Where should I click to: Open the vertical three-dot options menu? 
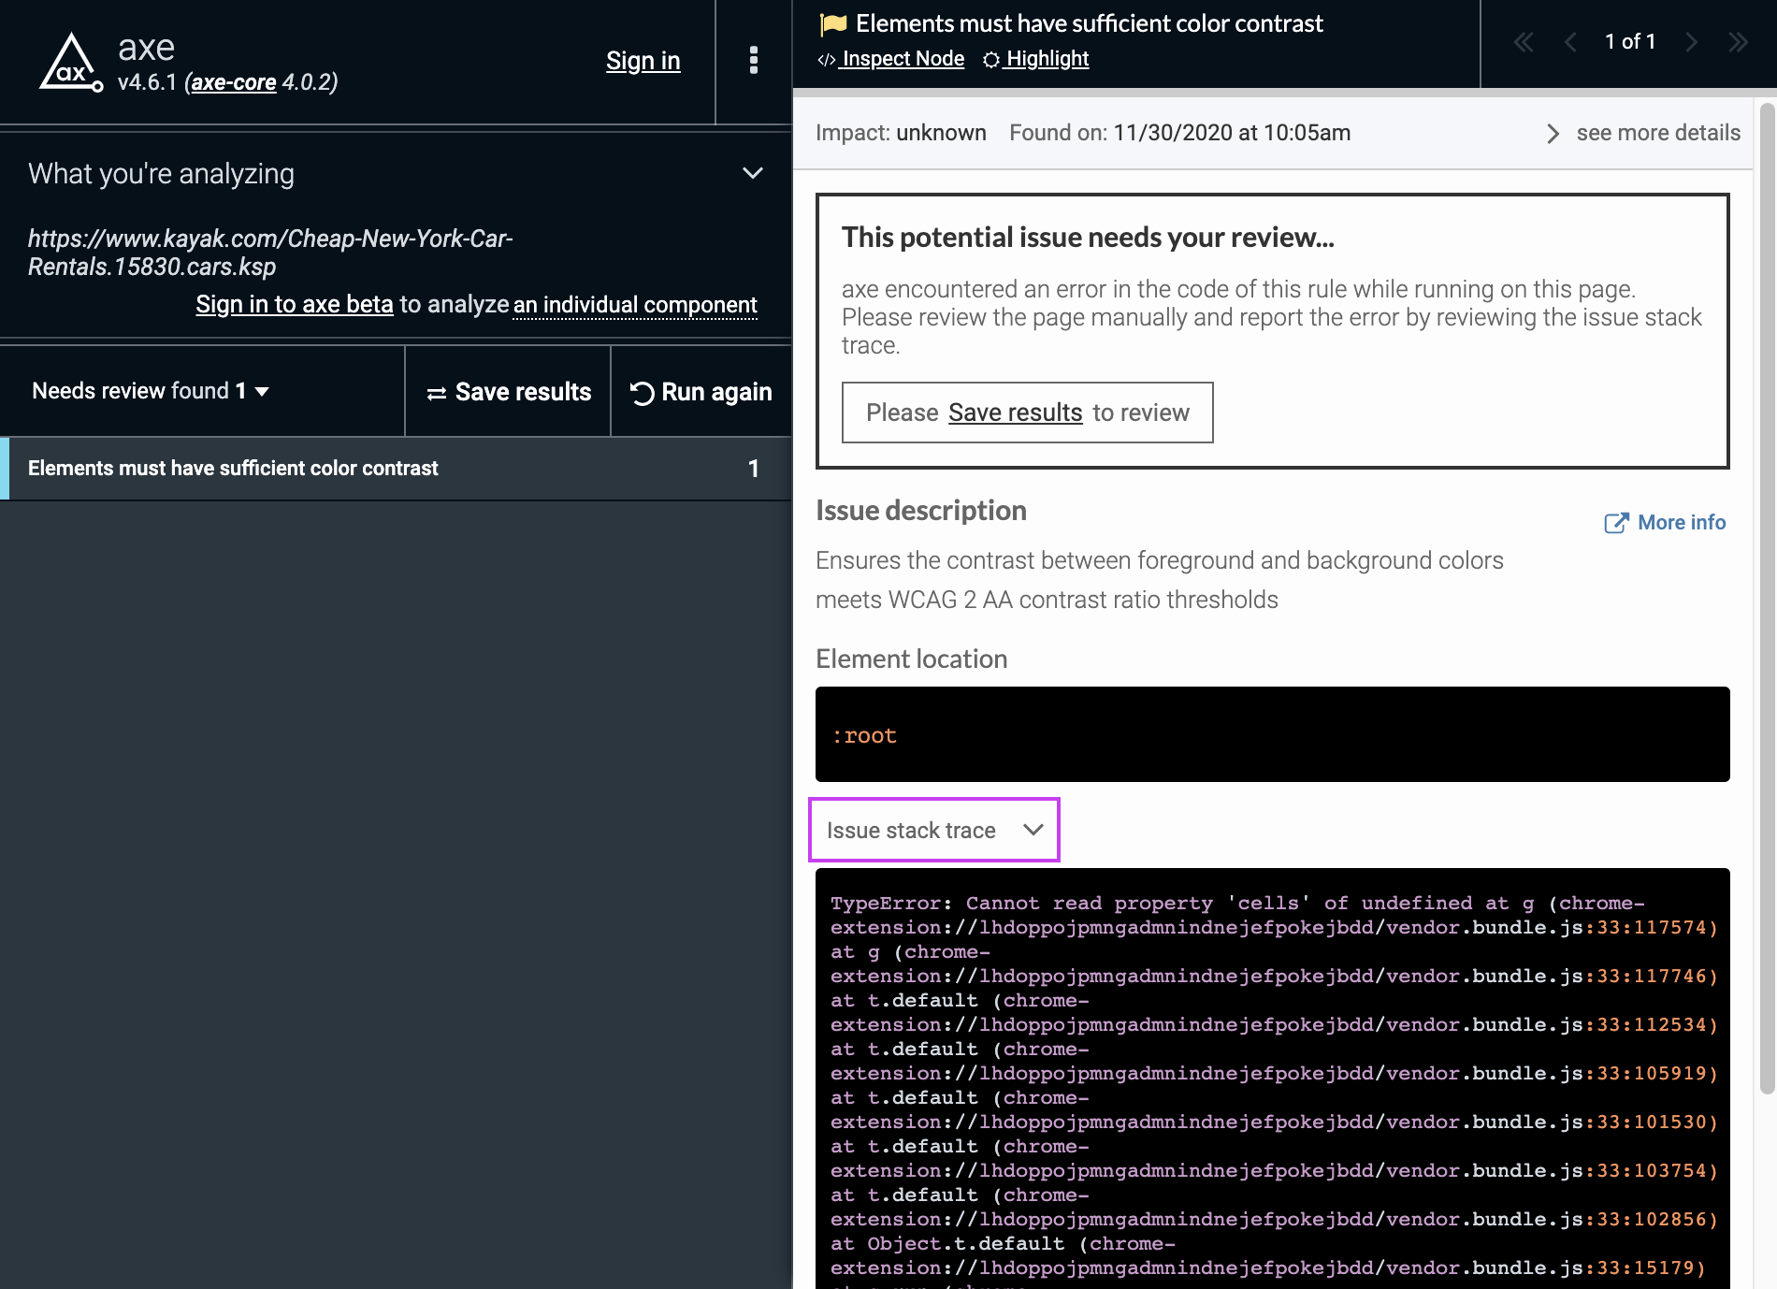click(x=754, y=61)
